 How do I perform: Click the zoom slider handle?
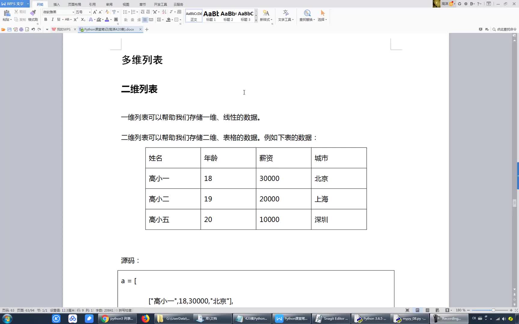(493, 310)
